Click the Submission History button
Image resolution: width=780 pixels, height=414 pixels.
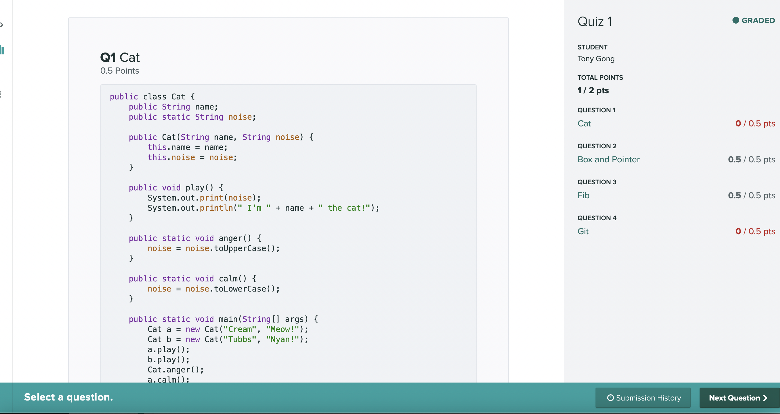pos(643,398)
